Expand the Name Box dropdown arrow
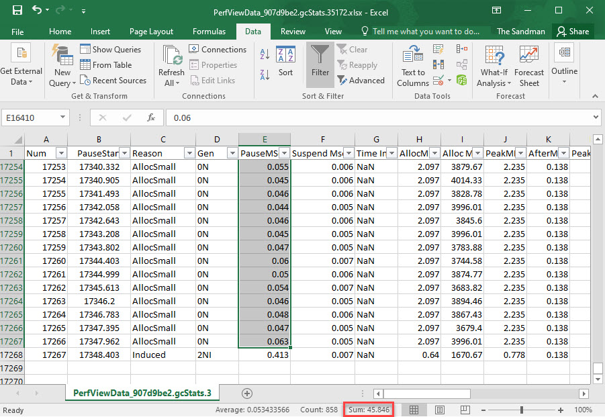Screen dimensions: 605x417 pyautogui.click(x=63, y=118)
